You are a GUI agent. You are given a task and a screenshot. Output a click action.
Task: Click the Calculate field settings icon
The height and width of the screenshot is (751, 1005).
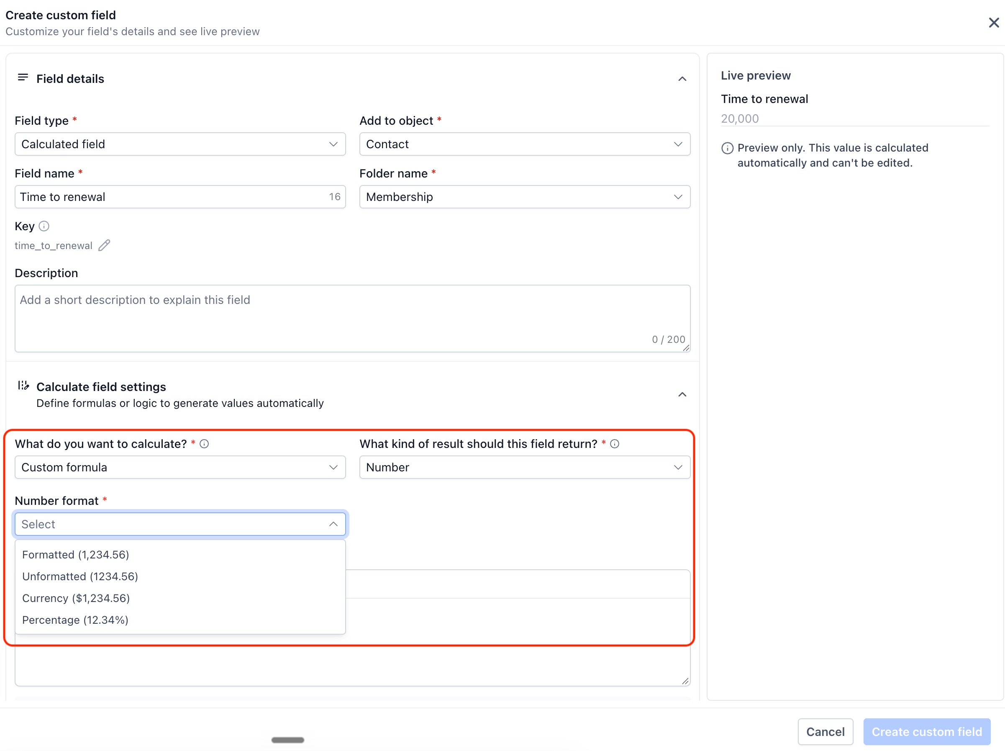[23, 386]
